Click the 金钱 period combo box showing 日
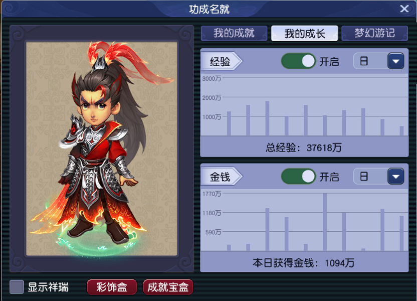This screenshot has width=417, height=301. click(x=378, y=176)
